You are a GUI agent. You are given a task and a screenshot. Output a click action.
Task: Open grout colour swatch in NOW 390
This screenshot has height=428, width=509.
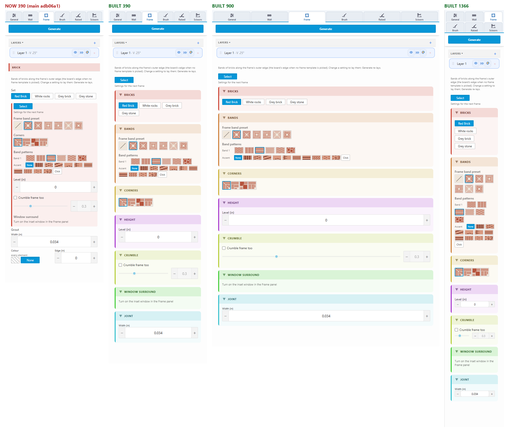pyautogui.click(x=15, y=260)
